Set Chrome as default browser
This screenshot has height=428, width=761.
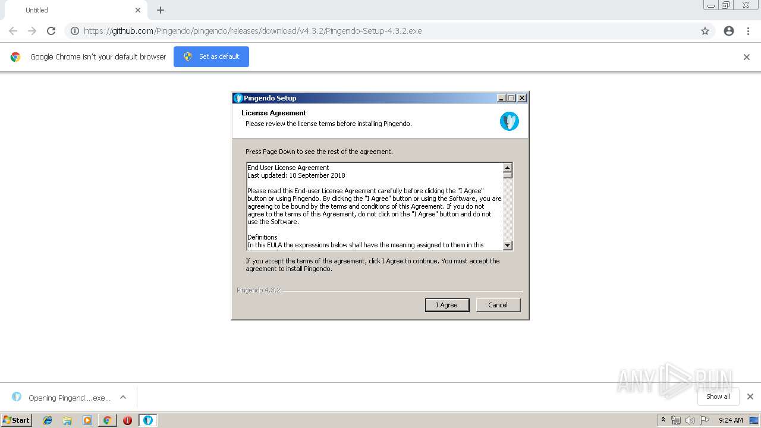point(211,56)
